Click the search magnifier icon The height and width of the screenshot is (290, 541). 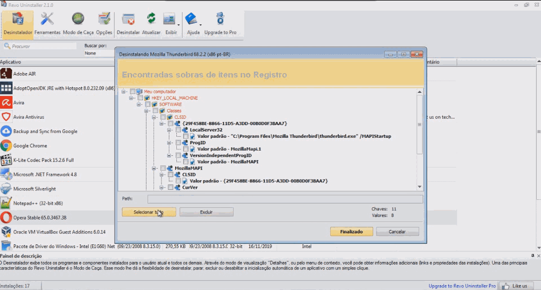(7, 46)
